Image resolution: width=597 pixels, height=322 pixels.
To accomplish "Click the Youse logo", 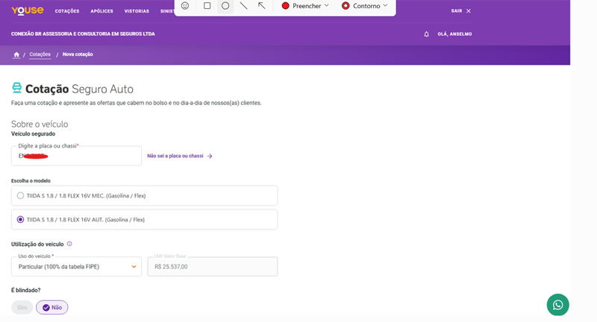I will (28, 10).
